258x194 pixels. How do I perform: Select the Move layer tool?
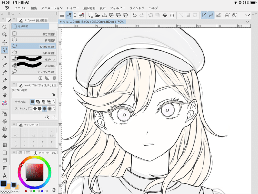pos(5,42)
